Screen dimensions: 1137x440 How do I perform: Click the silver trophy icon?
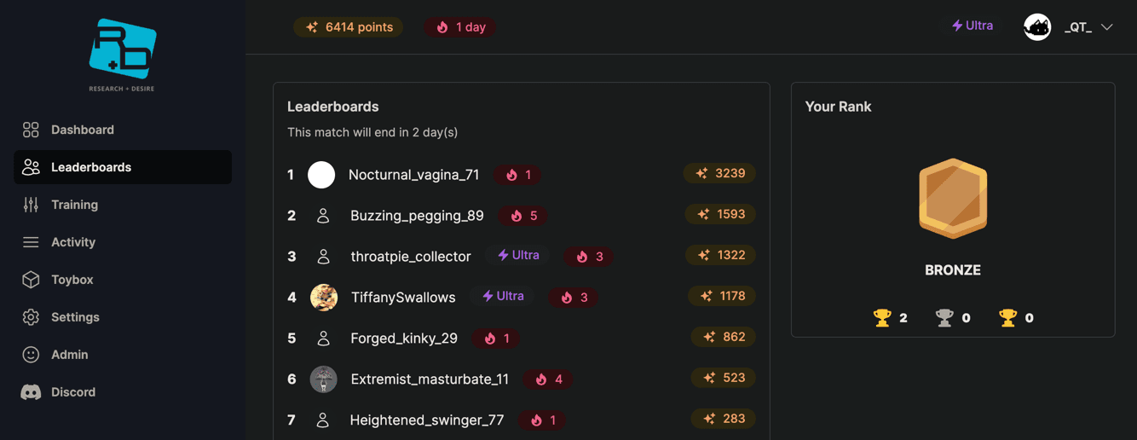click(x=944, y=318)
